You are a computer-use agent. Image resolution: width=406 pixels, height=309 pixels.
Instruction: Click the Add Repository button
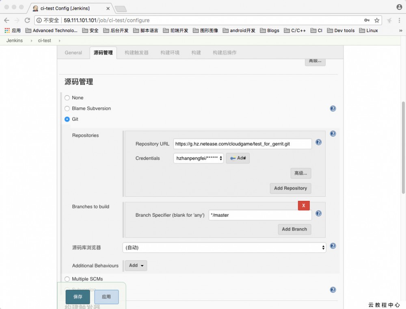290,188
